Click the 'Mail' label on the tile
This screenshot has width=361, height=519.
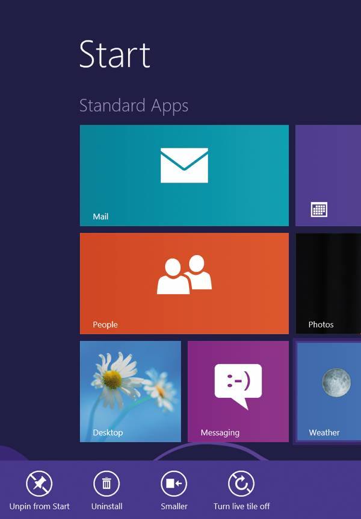coord(100,216)
